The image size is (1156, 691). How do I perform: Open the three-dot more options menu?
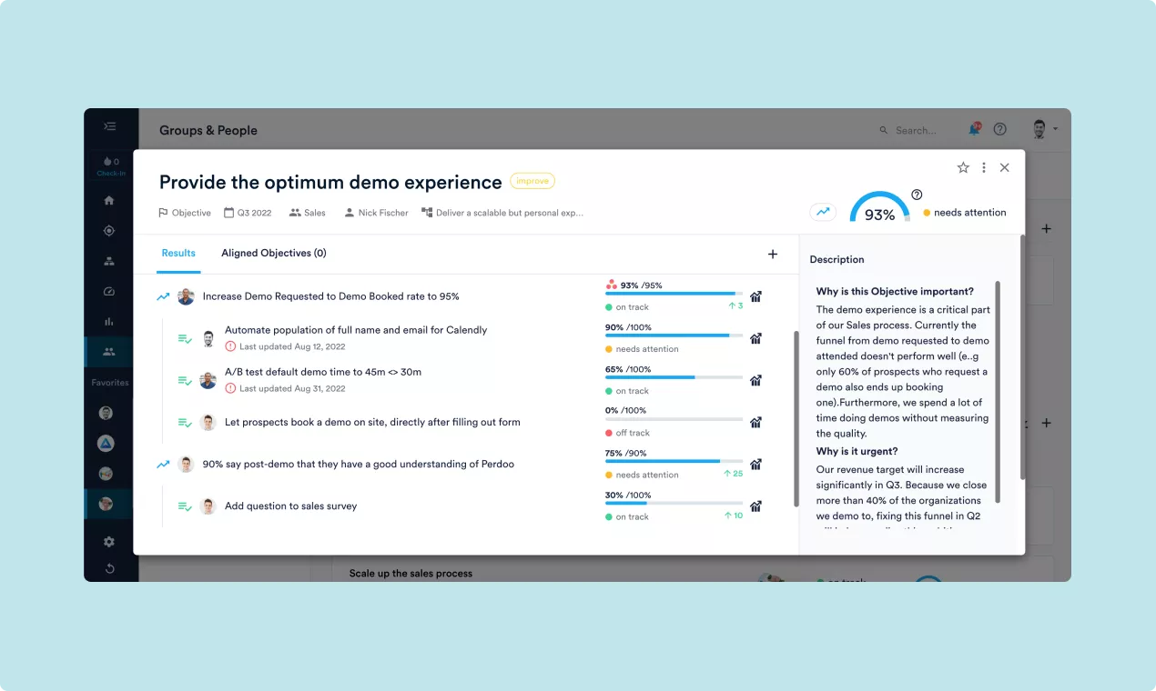tap(984, 168)
